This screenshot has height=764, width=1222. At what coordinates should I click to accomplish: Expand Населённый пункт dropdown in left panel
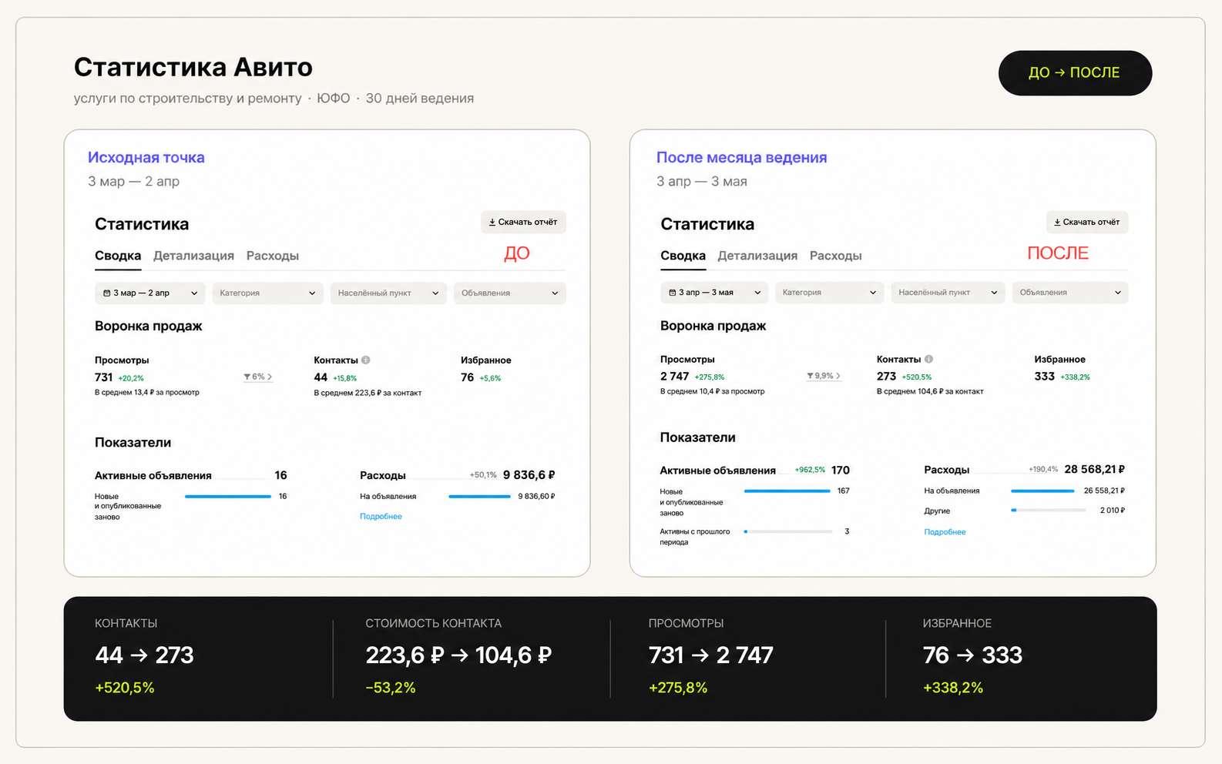pos(388,293)
